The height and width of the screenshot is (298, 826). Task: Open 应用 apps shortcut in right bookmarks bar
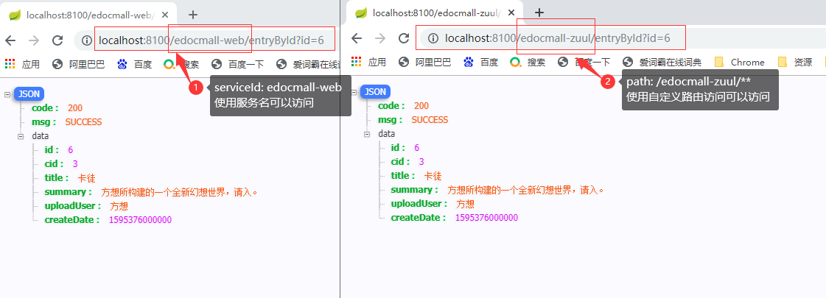(368, 62)
